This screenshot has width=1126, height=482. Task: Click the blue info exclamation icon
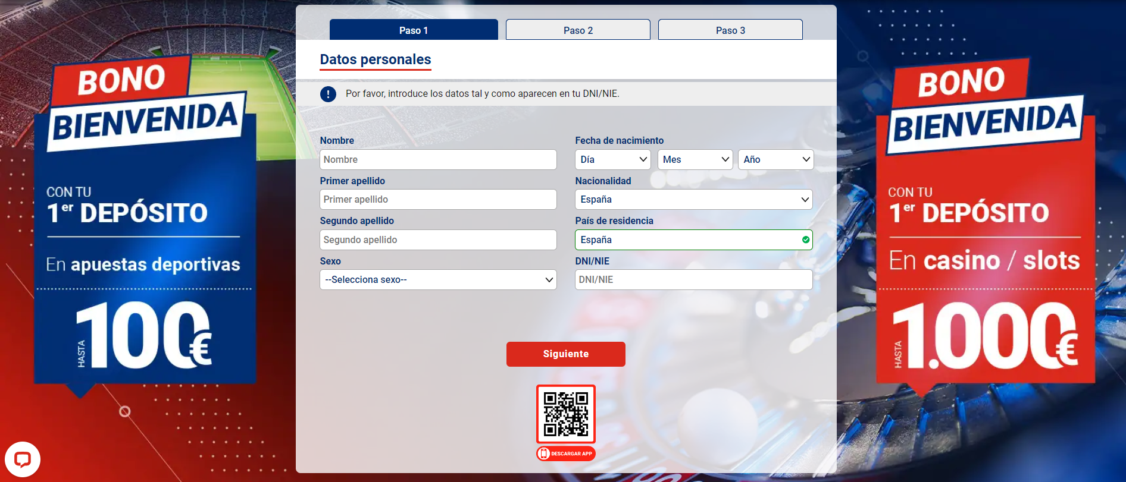pos(328,94)
